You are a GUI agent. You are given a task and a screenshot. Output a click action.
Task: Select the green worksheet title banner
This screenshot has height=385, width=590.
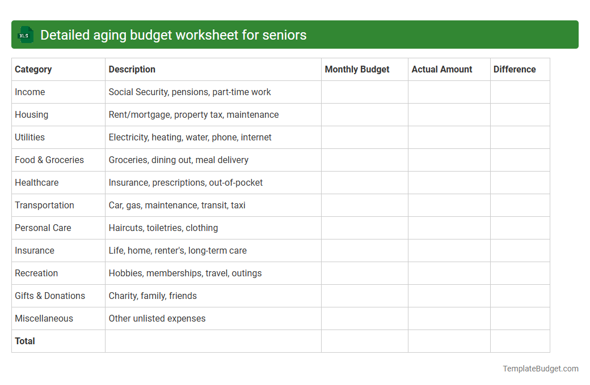coord(295,35)
